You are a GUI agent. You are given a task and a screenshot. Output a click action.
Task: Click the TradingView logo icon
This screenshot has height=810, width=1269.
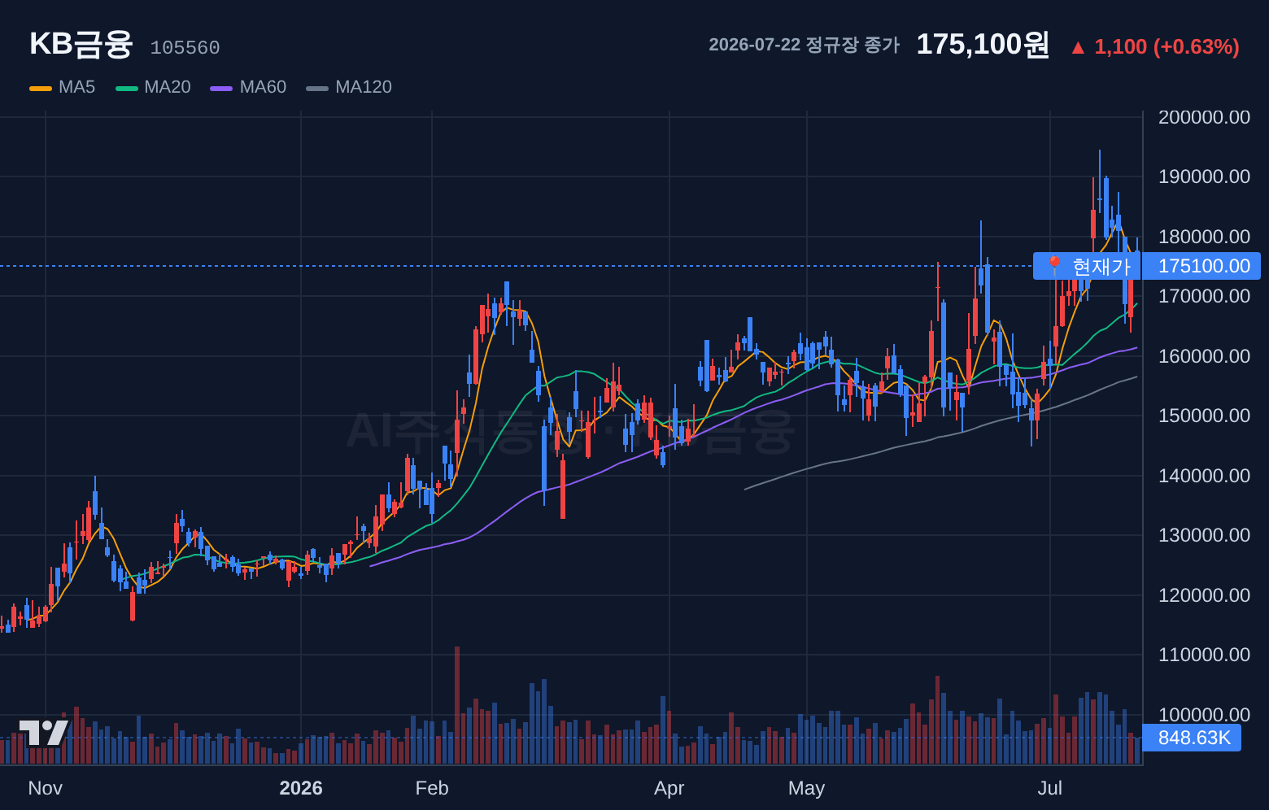point(44,732)
